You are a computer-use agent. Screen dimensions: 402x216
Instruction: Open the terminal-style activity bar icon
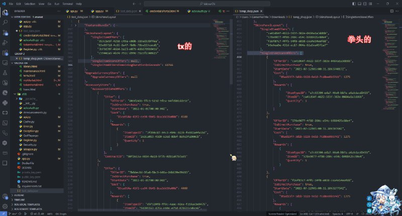pos(5,123)
